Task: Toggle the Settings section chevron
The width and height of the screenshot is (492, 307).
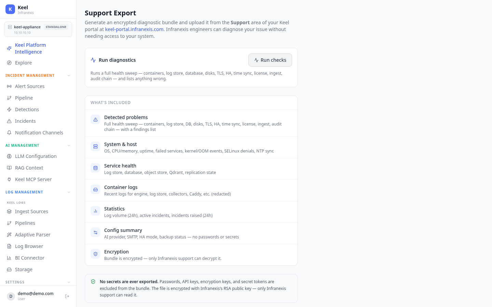Action: click(69, 282)
